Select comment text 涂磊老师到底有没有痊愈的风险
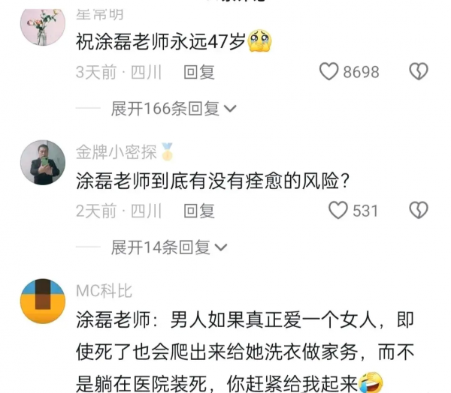 coord(213,181)
